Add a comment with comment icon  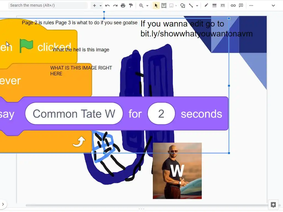click(x=241, y=6)
